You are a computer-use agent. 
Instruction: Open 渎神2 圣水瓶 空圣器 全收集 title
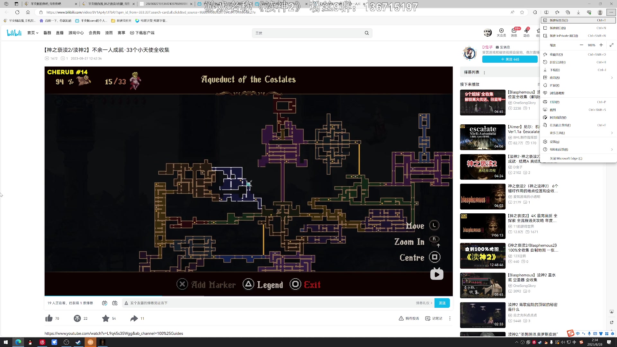point(532,278)
